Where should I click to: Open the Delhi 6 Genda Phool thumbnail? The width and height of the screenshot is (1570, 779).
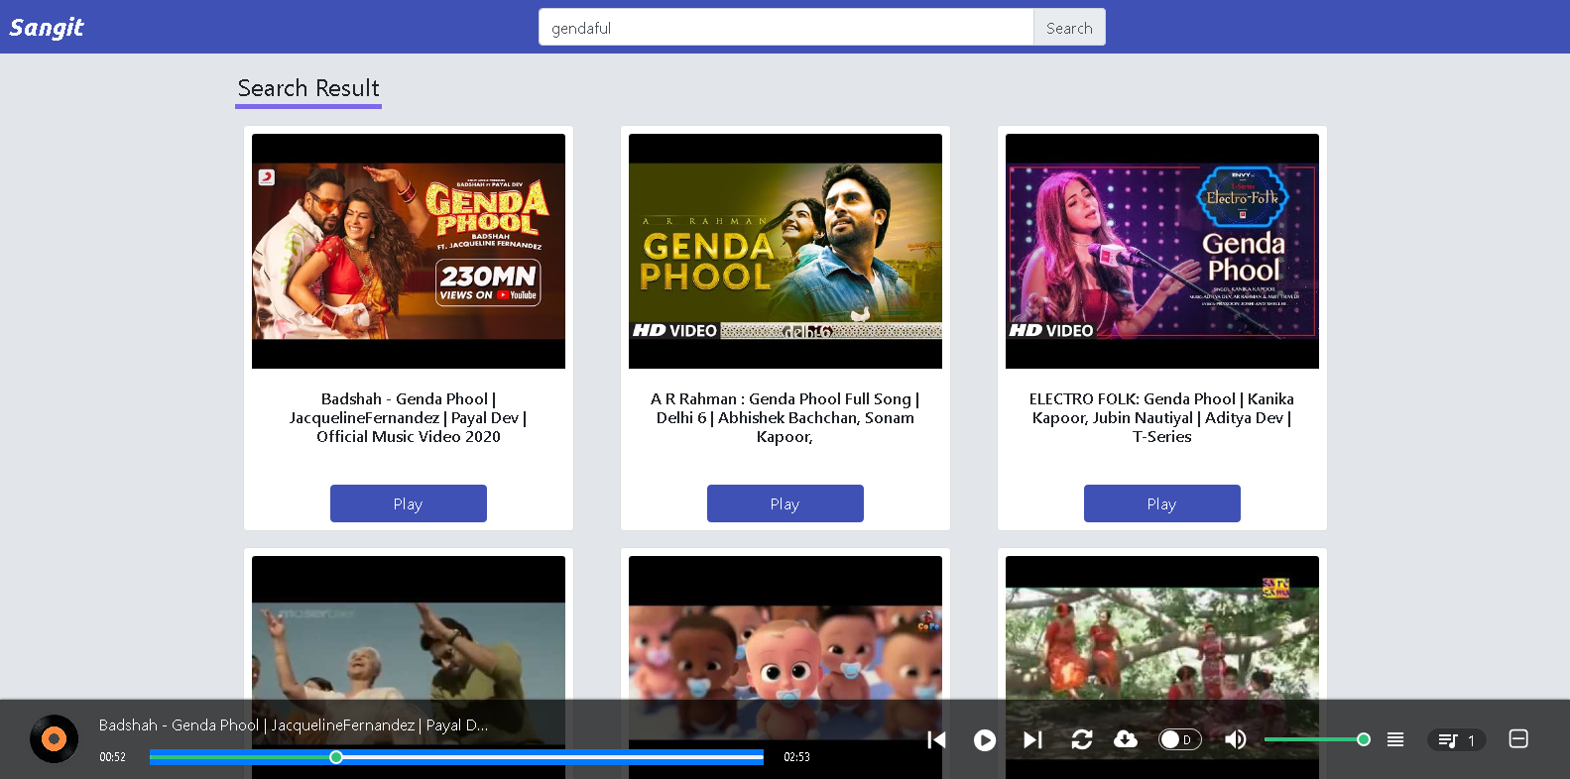click(x=785, y=251)
